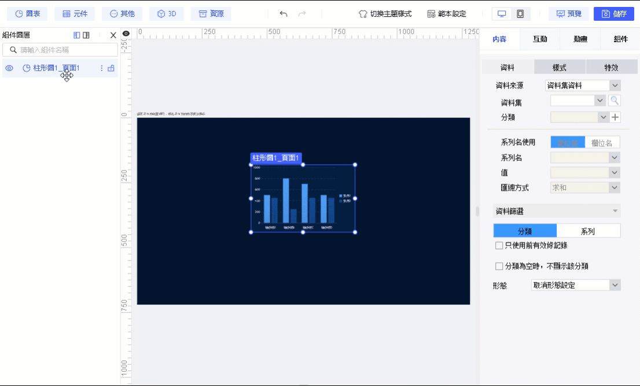
Task: Click the top-right chart resize handle
Action: point(355,165)
